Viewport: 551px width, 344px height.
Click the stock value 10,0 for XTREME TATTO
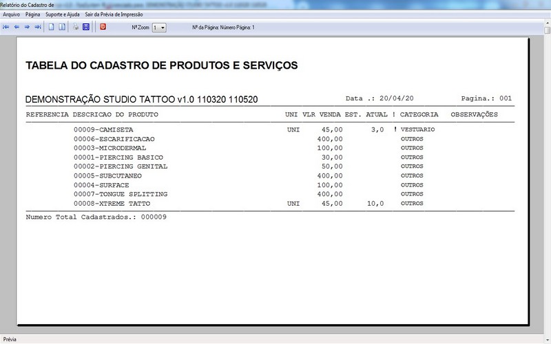[375, 204]
